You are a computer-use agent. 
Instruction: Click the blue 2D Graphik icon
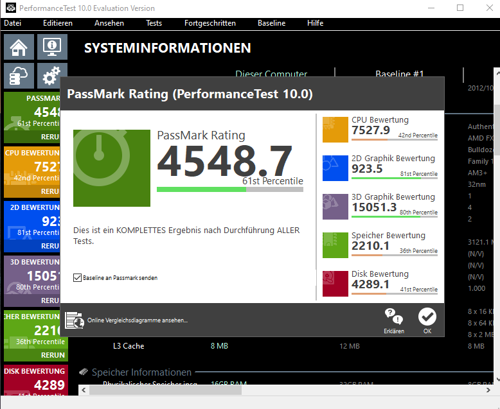tap(335, 168)
